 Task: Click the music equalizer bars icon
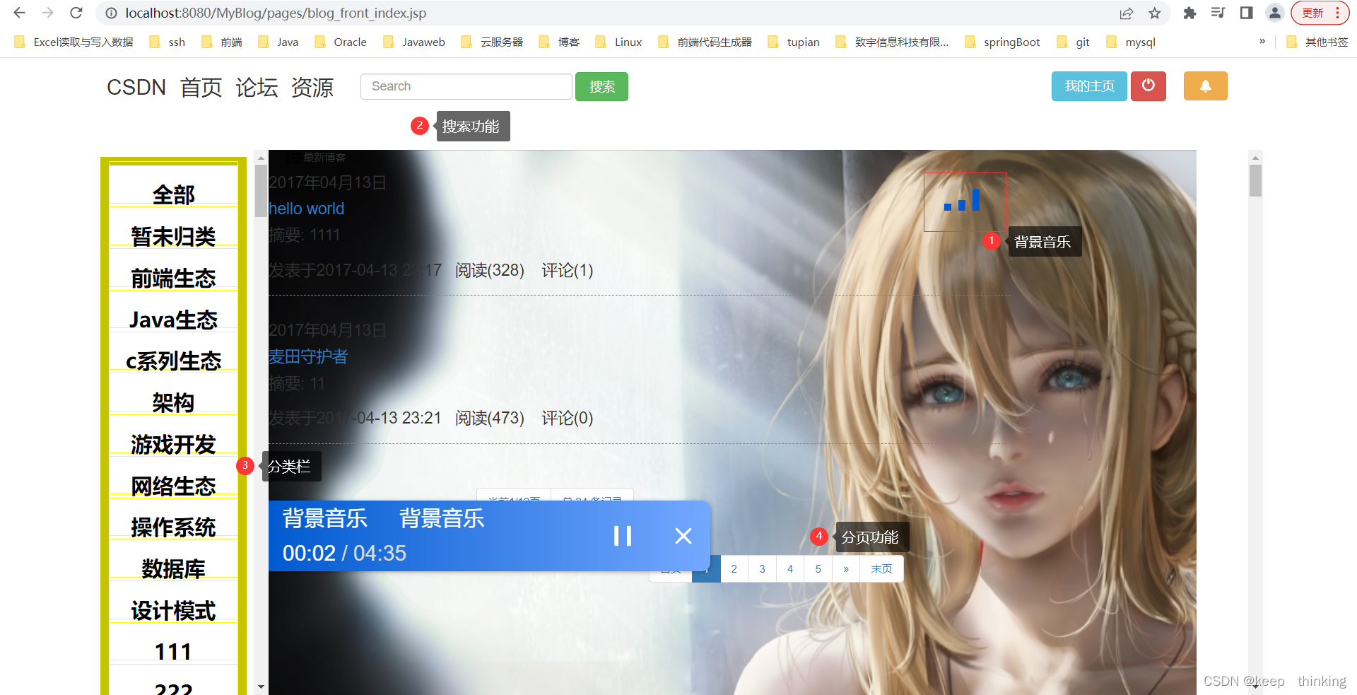pos(963,200)
